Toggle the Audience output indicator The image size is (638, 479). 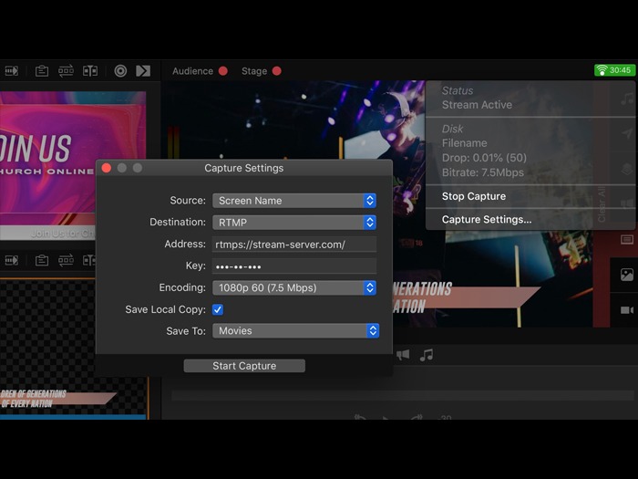coord(223,71)
